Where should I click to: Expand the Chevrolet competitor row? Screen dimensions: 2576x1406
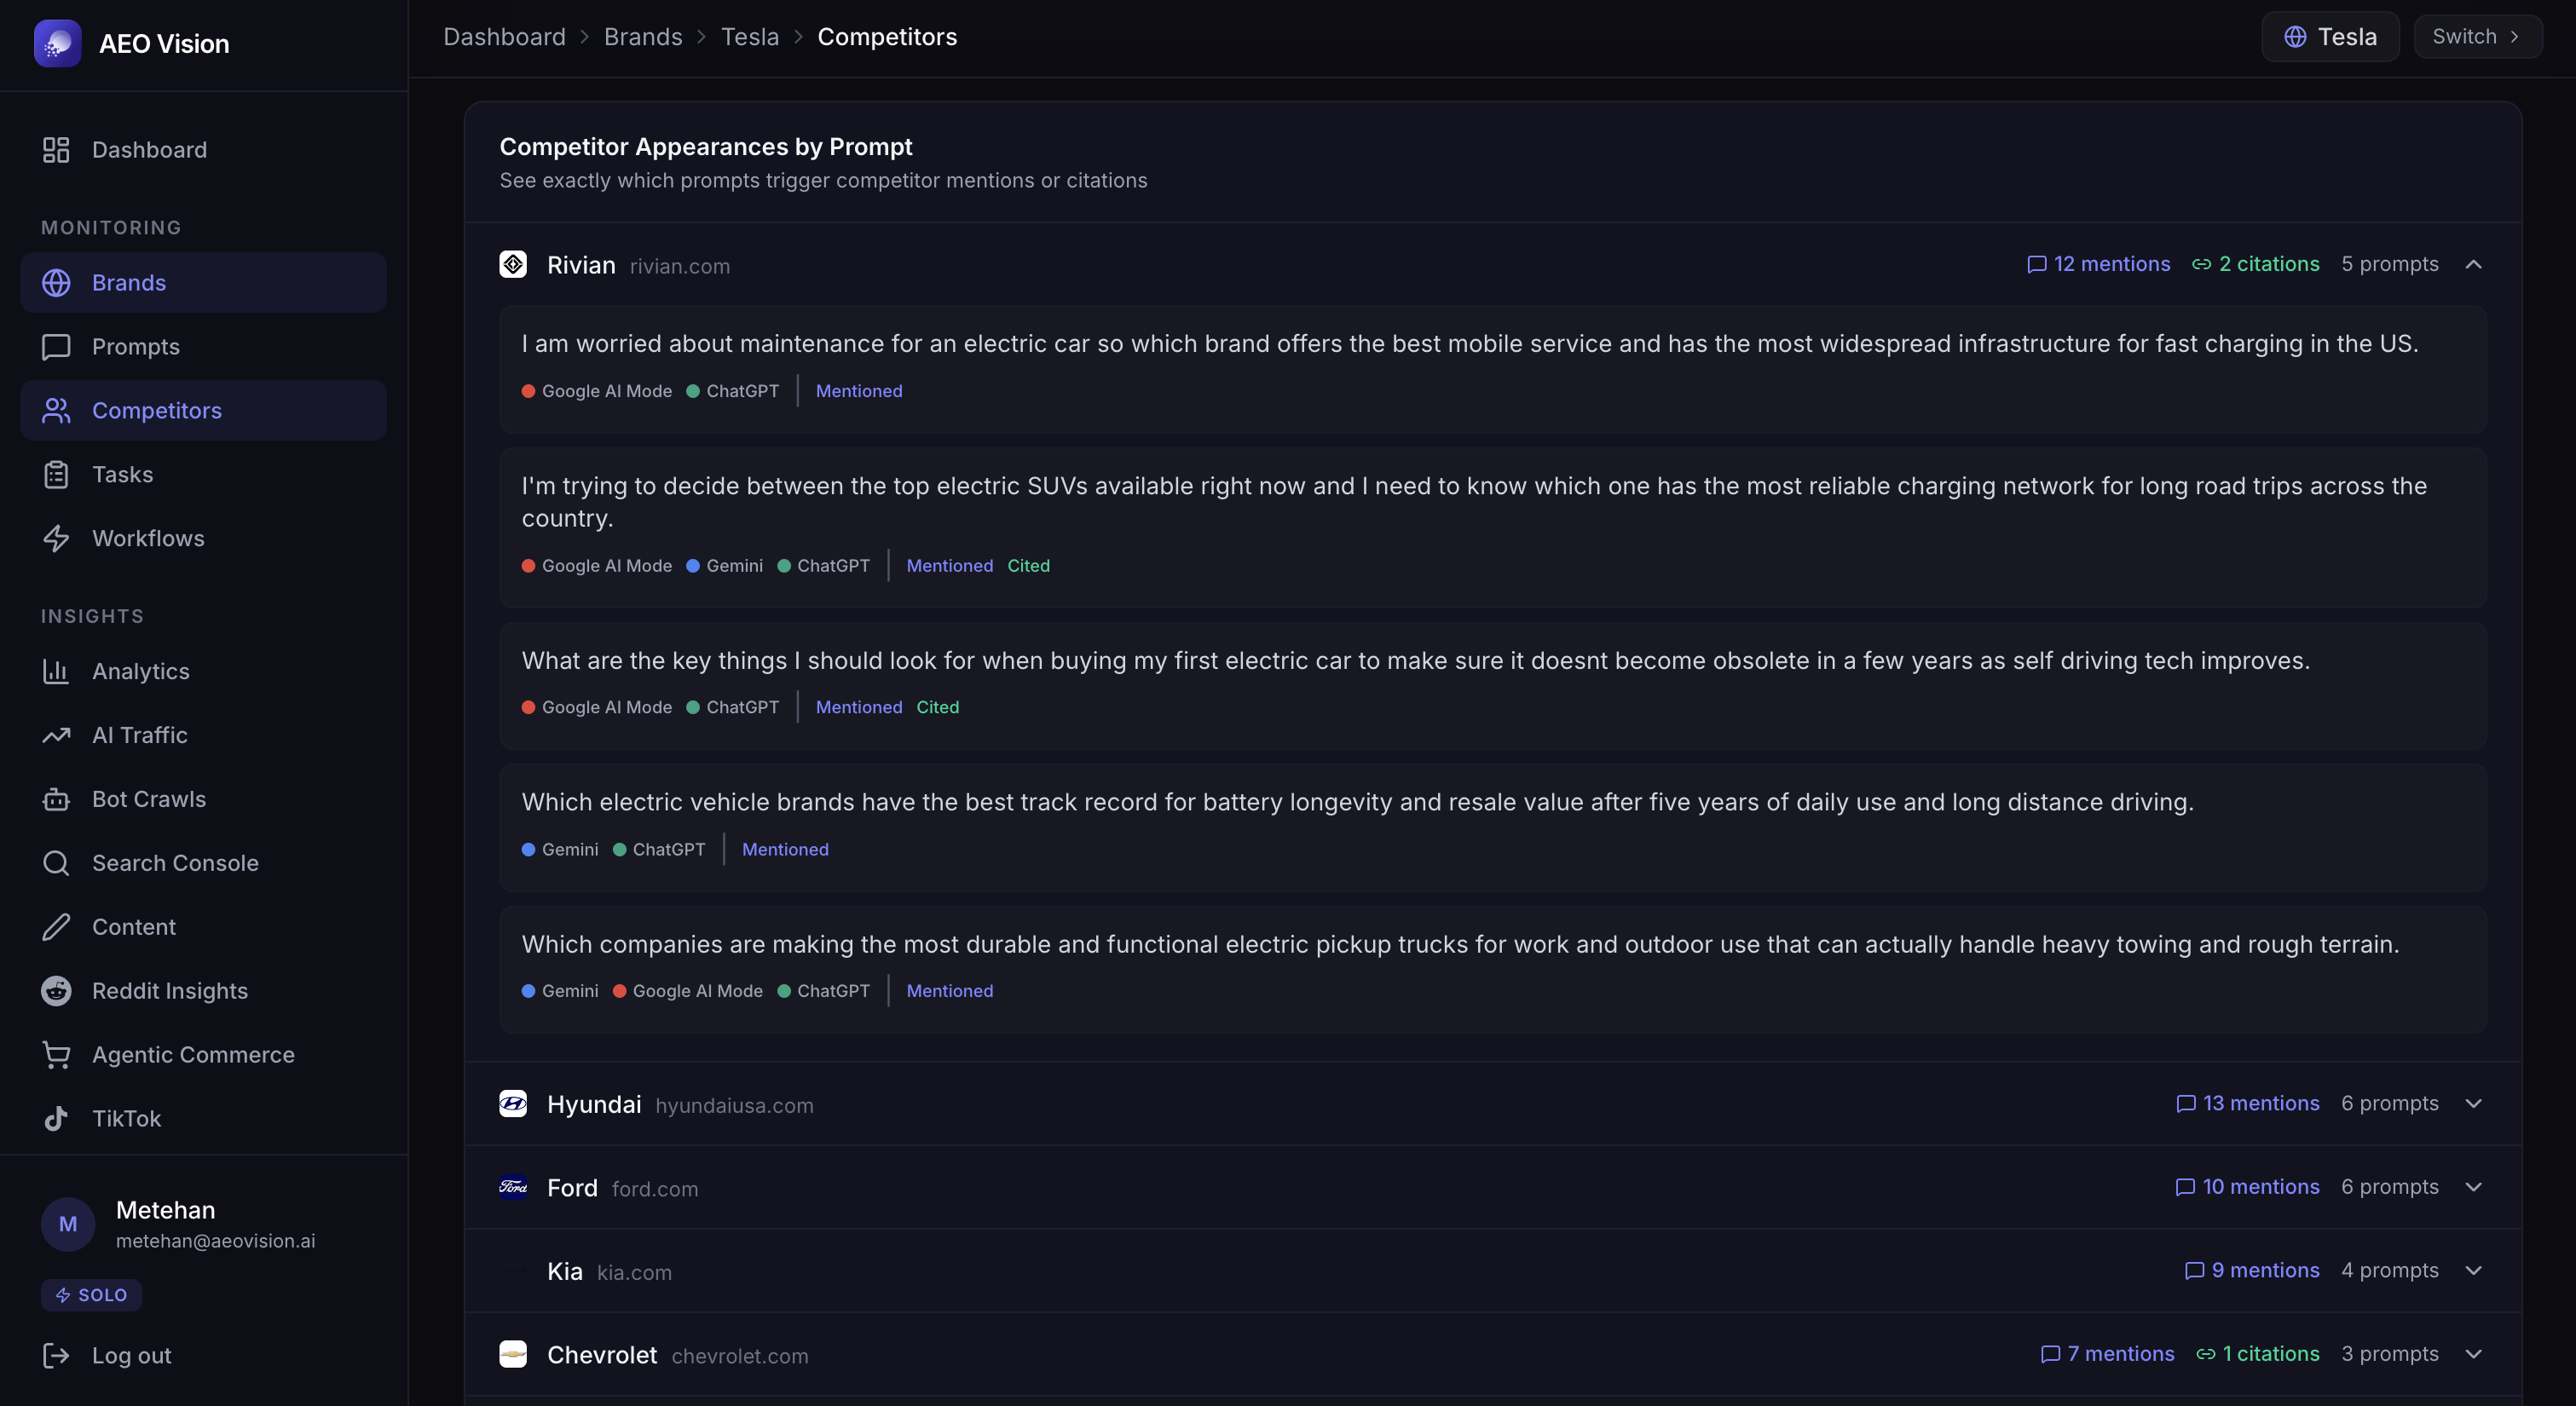pos(2473,1354)
